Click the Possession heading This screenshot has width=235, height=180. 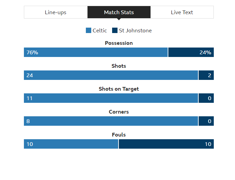[119, 43]
